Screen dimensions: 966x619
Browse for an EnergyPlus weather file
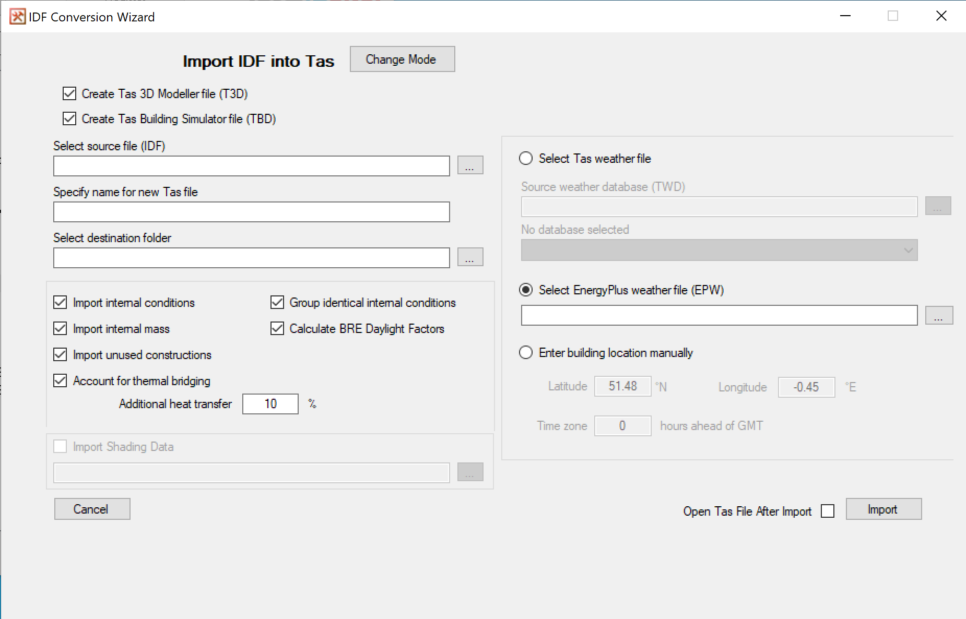tap(939, 315)
